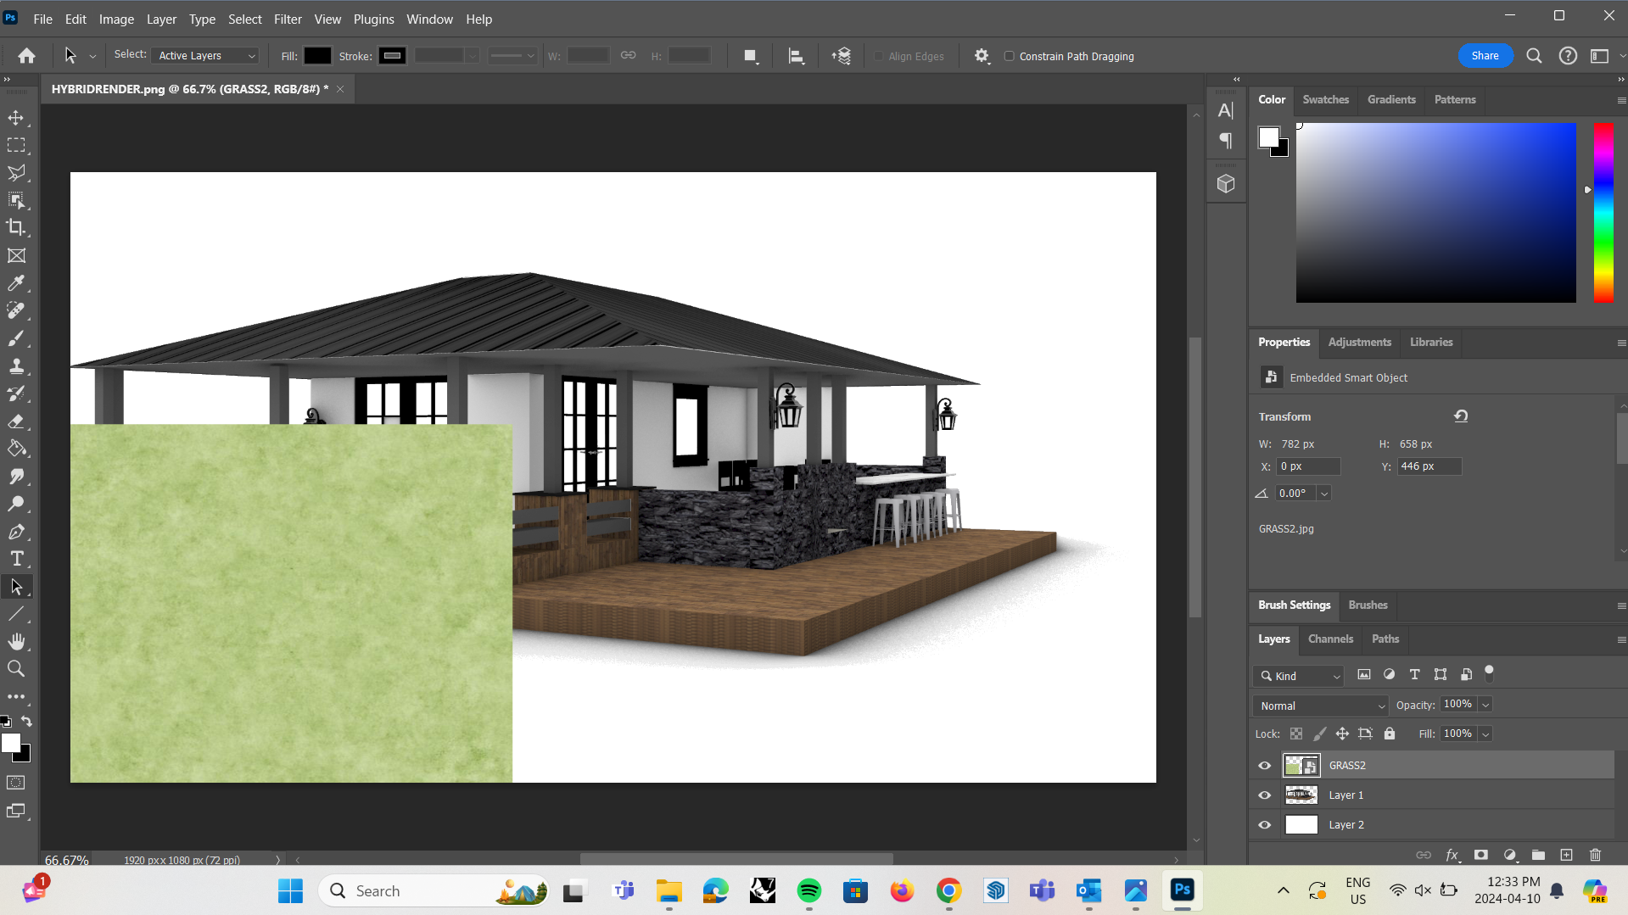
Task: Delete current layer with trash icon
Action: click(1594, 855)
